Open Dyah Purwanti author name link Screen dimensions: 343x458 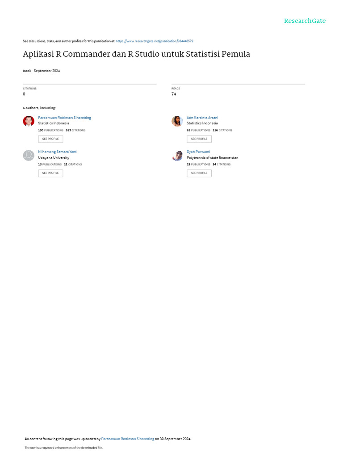[198, 152]
